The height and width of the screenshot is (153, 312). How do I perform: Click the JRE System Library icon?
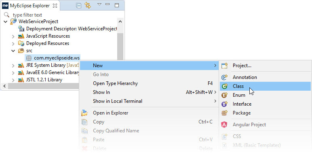tap(21, 65)
